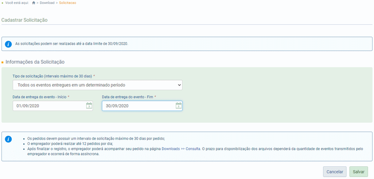Go to Download in the breadcrumb
This screenshot has height=179, width=374.
47,3
